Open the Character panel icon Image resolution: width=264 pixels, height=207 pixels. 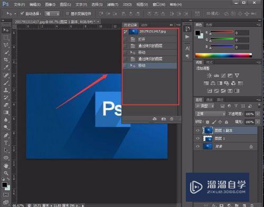(x=187, y=48)
